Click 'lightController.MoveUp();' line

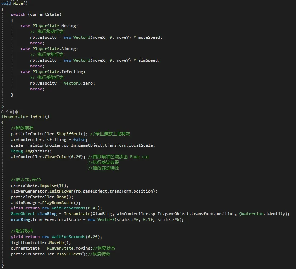[41, 242]
